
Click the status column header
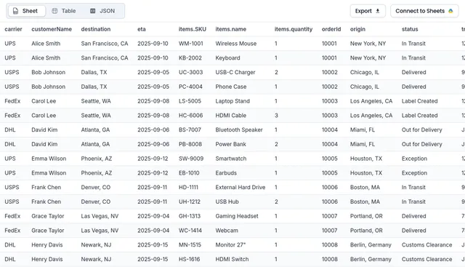[x=410, y=29]
